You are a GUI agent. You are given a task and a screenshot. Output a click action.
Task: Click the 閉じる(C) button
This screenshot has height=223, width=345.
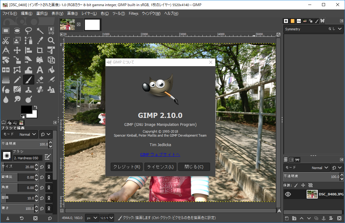tap(194, 167)
